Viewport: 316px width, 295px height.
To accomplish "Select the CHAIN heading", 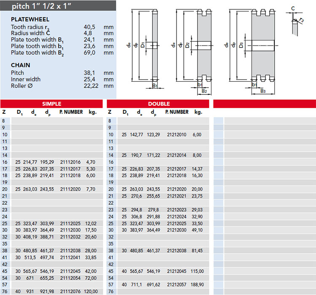I will pos(20,65).
